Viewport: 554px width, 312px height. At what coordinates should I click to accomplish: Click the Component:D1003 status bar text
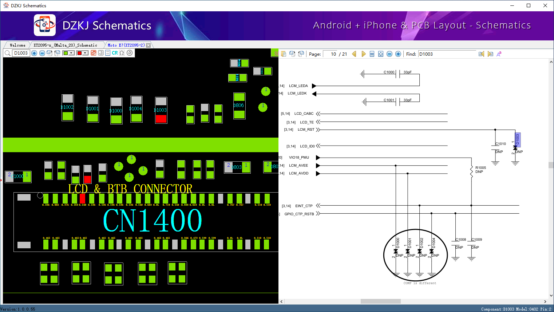point(498,309)
